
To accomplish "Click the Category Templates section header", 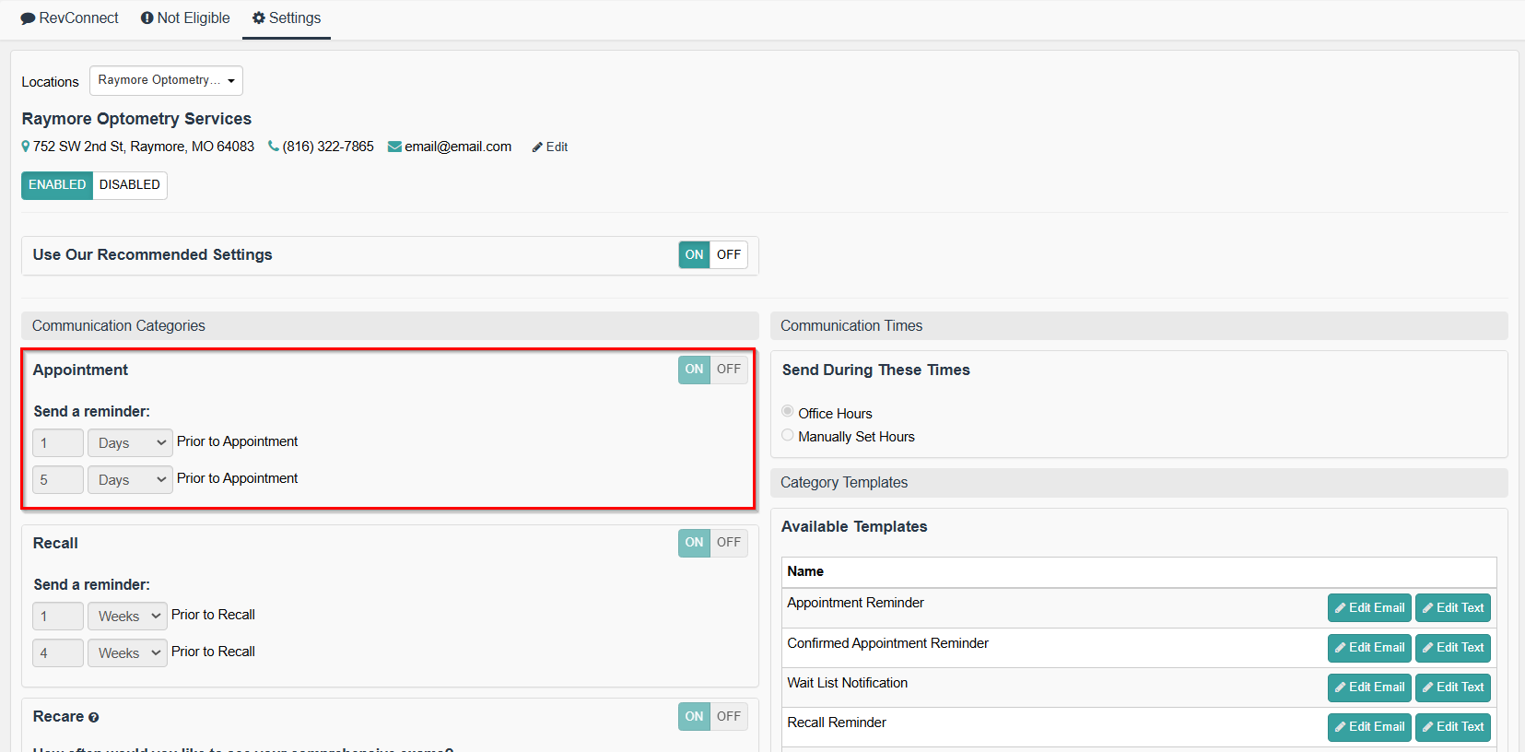I will click(1139, 483).
